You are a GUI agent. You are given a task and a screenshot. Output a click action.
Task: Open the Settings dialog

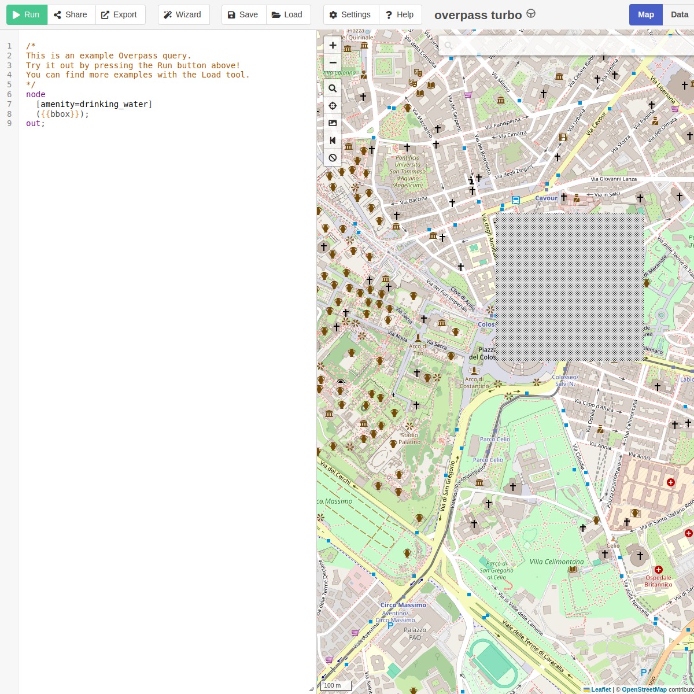(x=350, y=14)
